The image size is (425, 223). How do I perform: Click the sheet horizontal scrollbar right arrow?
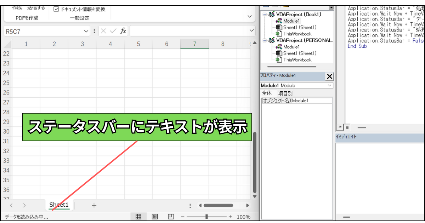pyautogui.click(x=248, y=205)
